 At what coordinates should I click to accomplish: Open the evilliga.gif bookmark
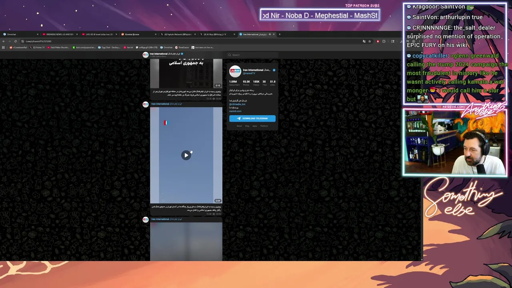click(x=147, y=47)
